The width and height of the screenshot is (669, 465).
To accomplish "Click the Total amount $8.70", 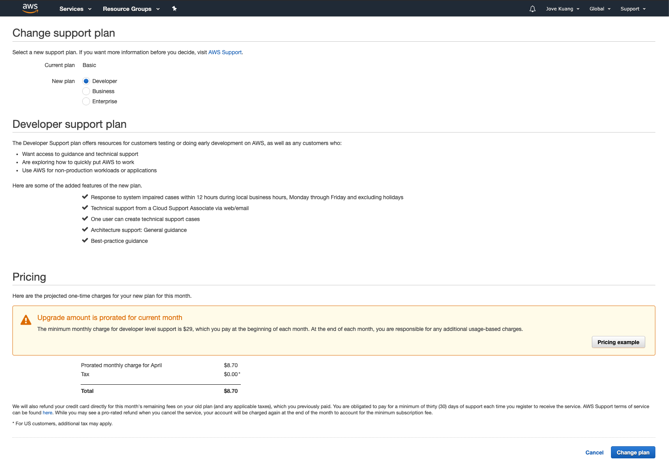I will click(x=231, y=391).
